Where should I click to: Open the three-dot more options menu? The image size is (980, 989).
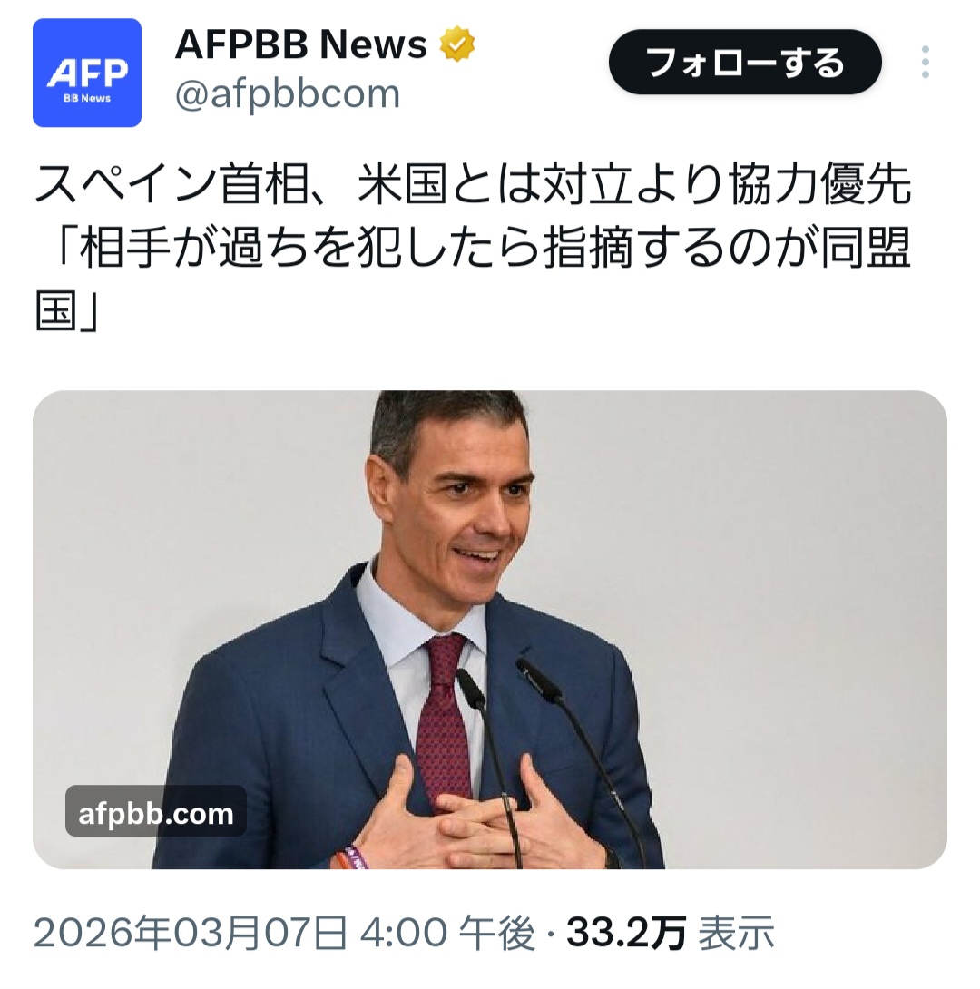pos(925,62)
